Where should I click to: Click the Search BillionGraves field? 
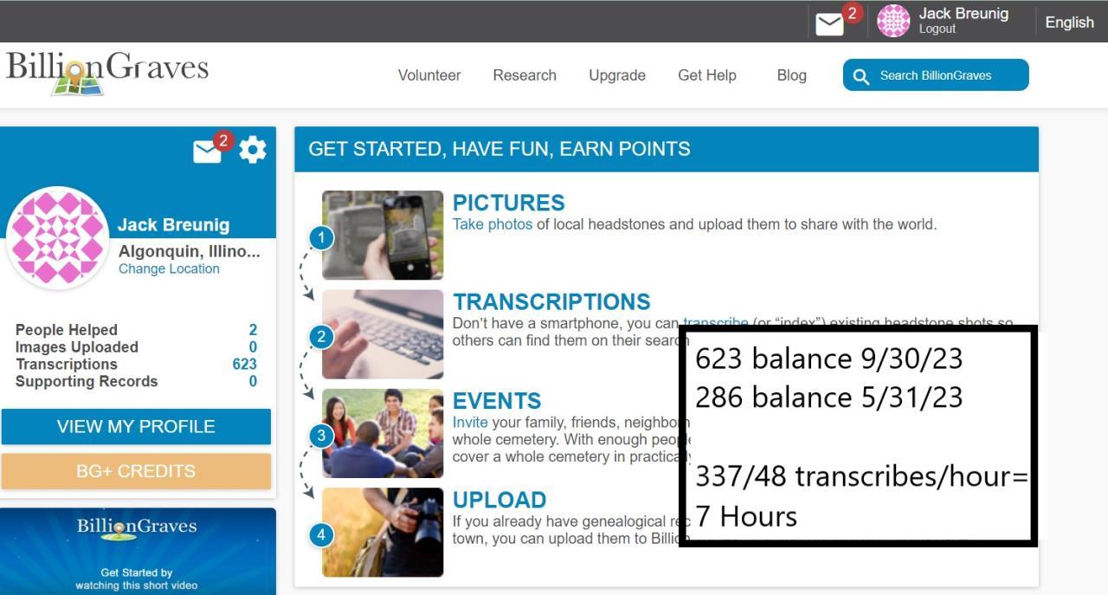coord(936,75)
